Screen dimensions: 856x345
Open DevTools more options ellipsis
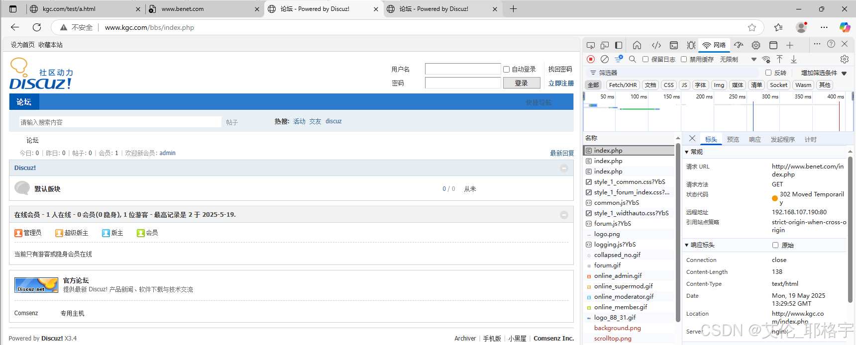[817, 44]
